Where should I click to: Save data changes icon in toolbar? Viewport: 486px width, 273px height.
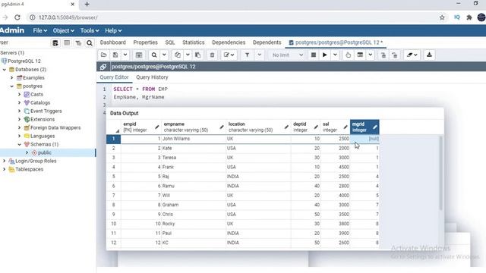coord(139,55)
